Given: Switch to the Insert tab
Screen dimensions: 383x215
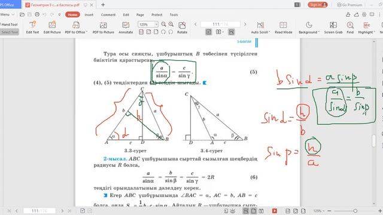Looking at the screenshot, I should tap(89, 14).
